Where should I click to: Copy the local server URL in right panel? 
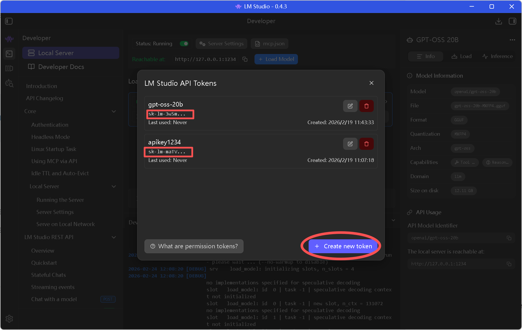pyautogui.click(x=509, y=264)
